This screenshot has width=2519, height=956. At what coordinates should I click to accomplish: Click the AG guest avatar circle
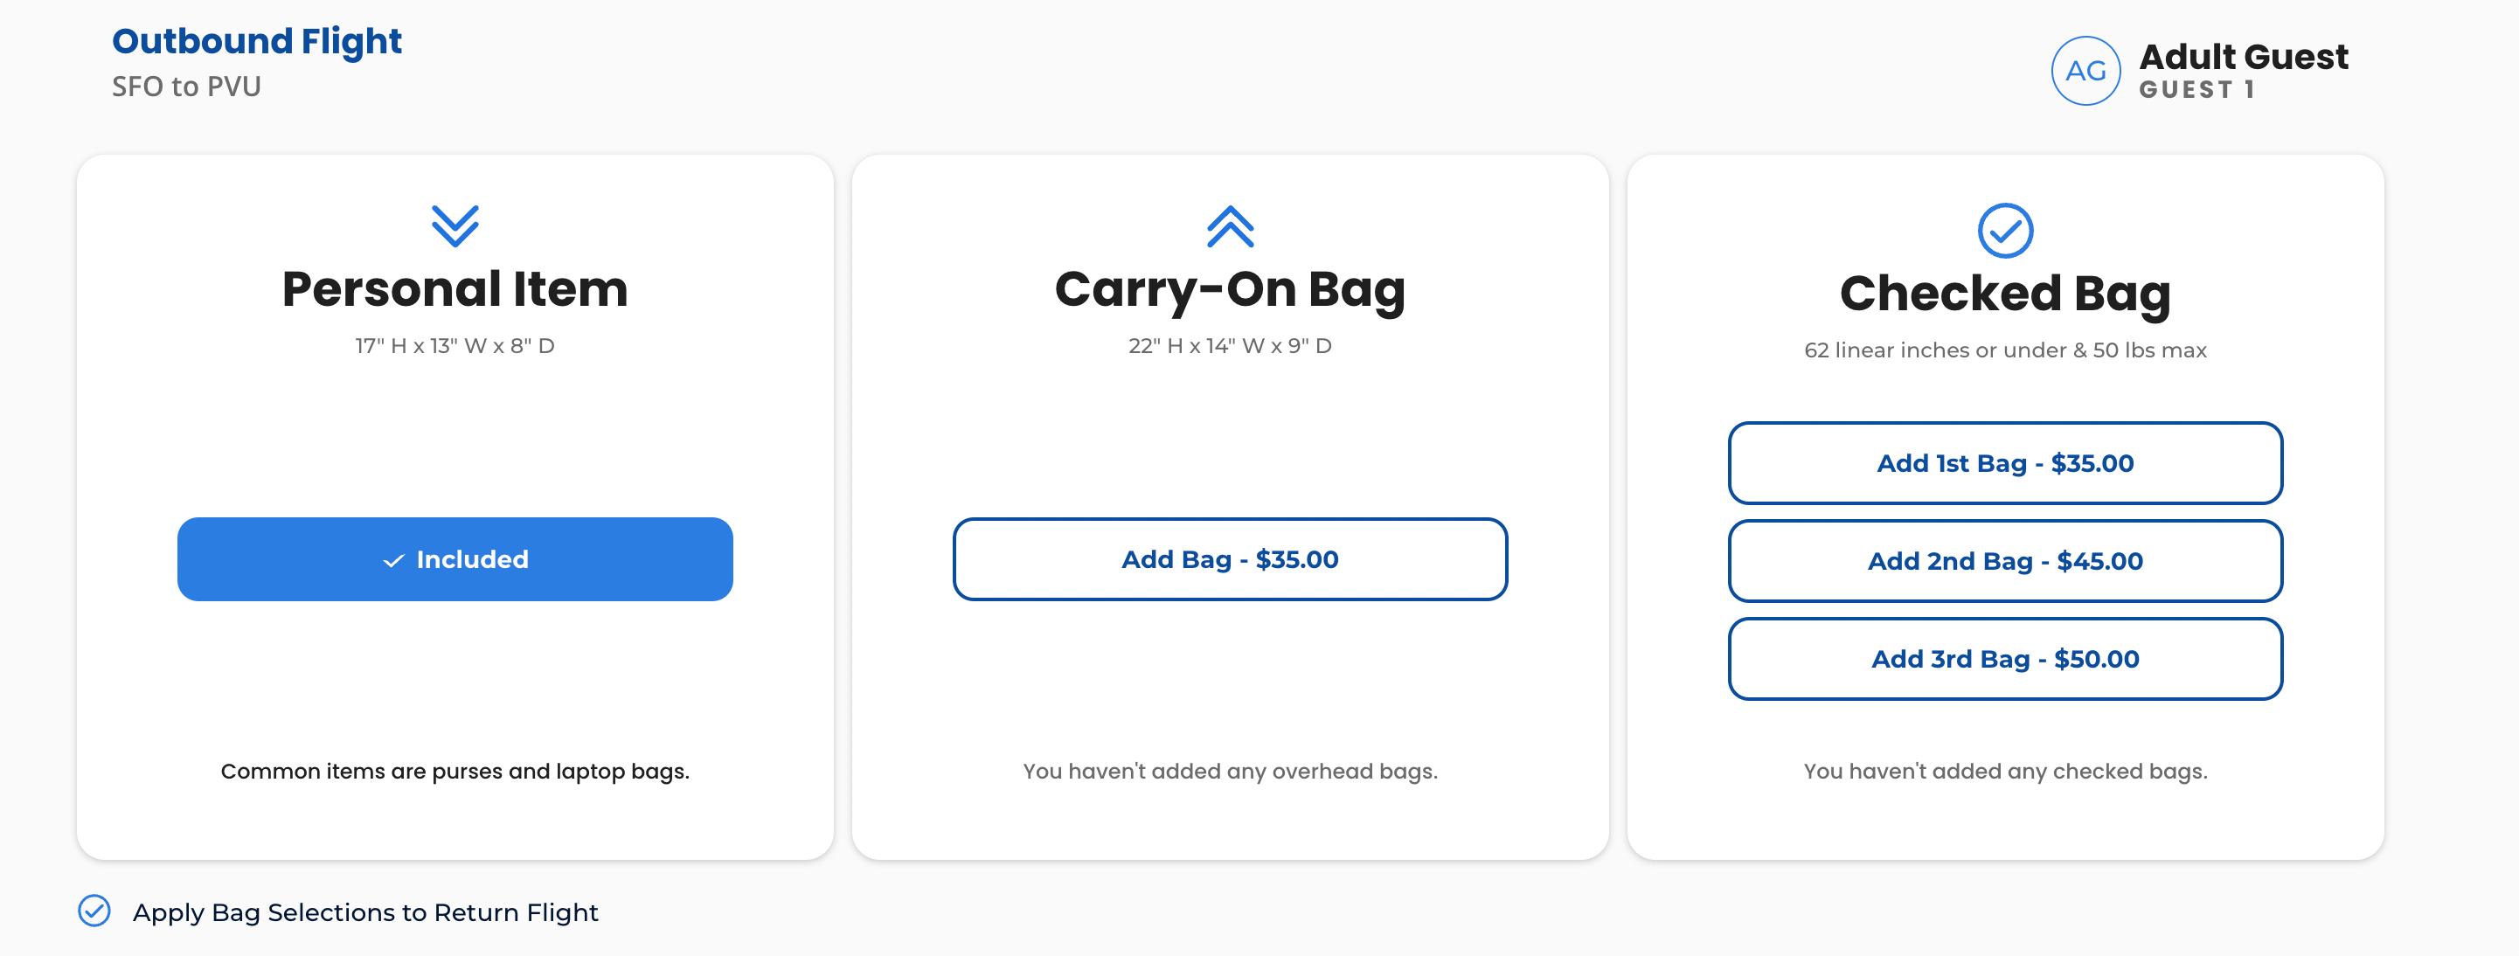tap(2085, 72)
